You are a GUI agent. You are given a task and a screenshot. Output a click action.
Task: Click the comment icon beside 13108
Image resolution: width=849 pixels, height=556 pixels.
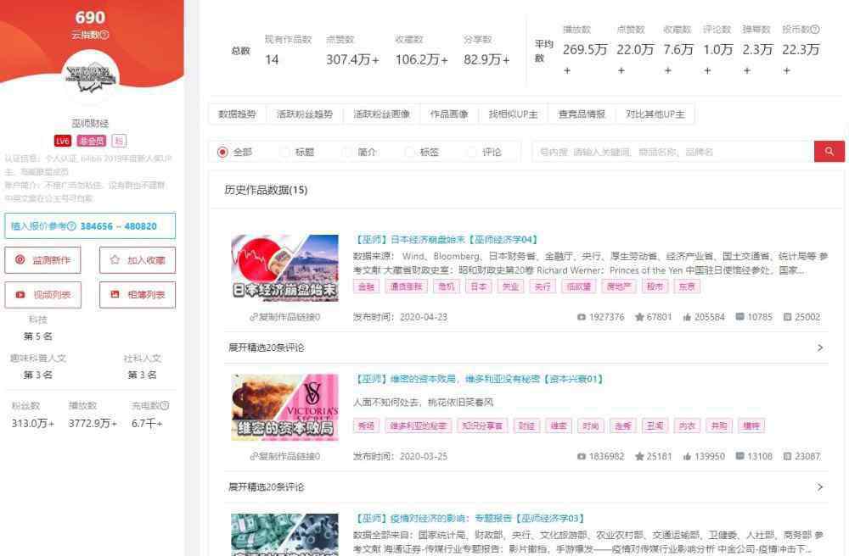pyautogui.click(x=739, y=456)
